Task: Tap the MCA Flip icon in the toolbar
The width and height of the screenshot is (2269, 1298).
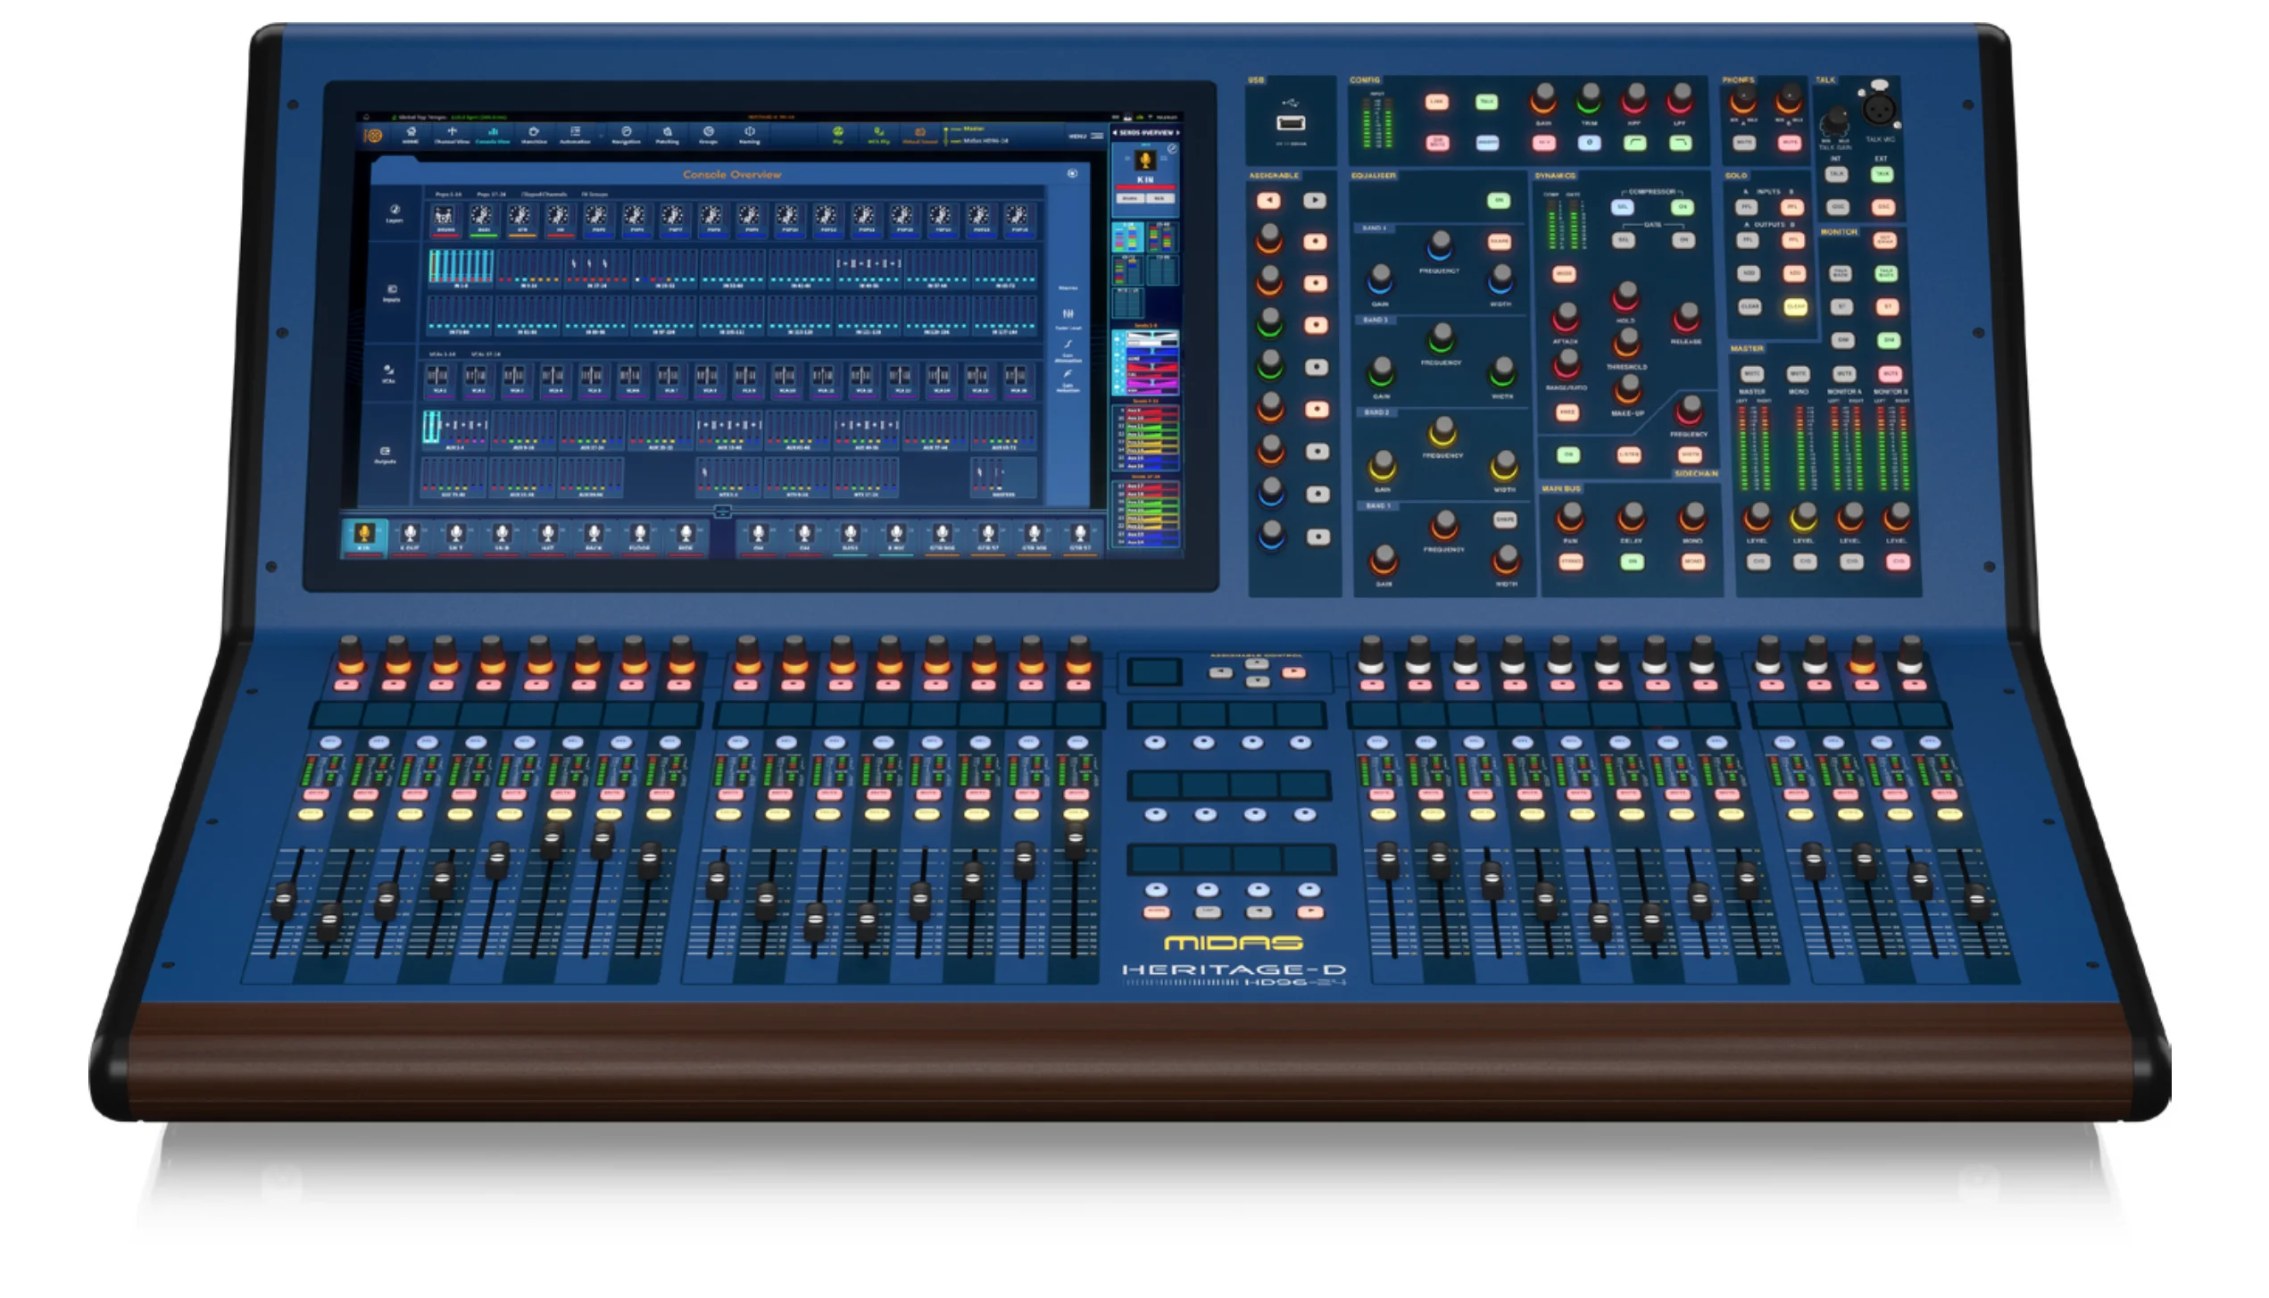Action: [x=878, y=135]
